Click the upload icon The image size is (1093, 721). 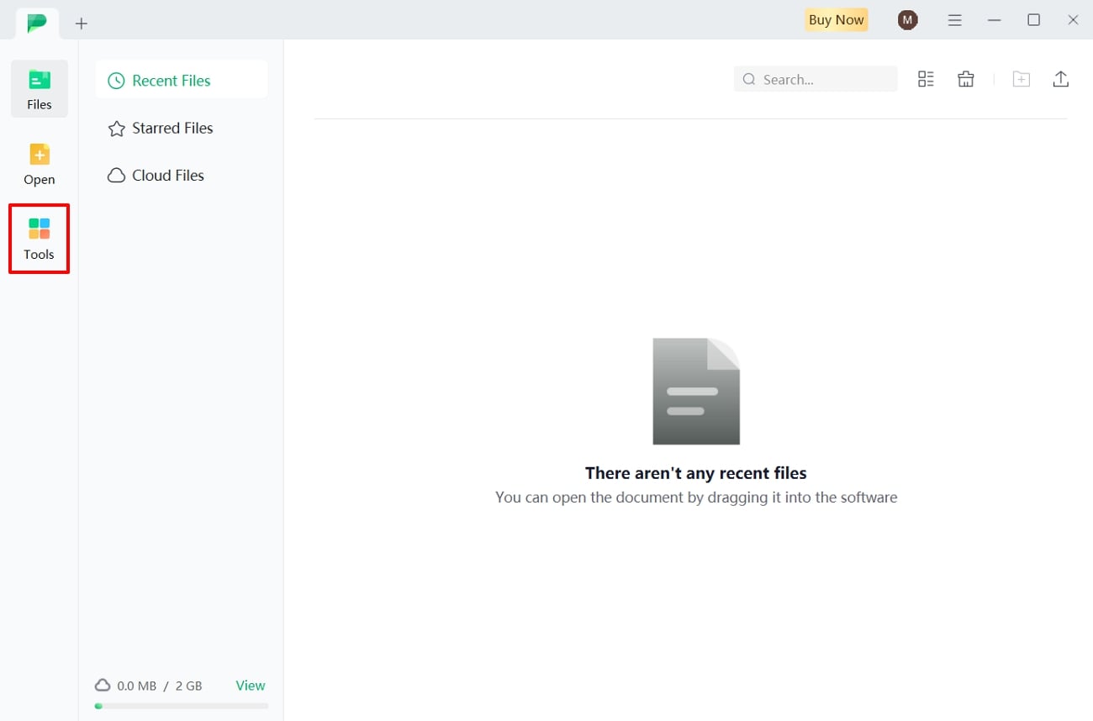[1061, 79]
